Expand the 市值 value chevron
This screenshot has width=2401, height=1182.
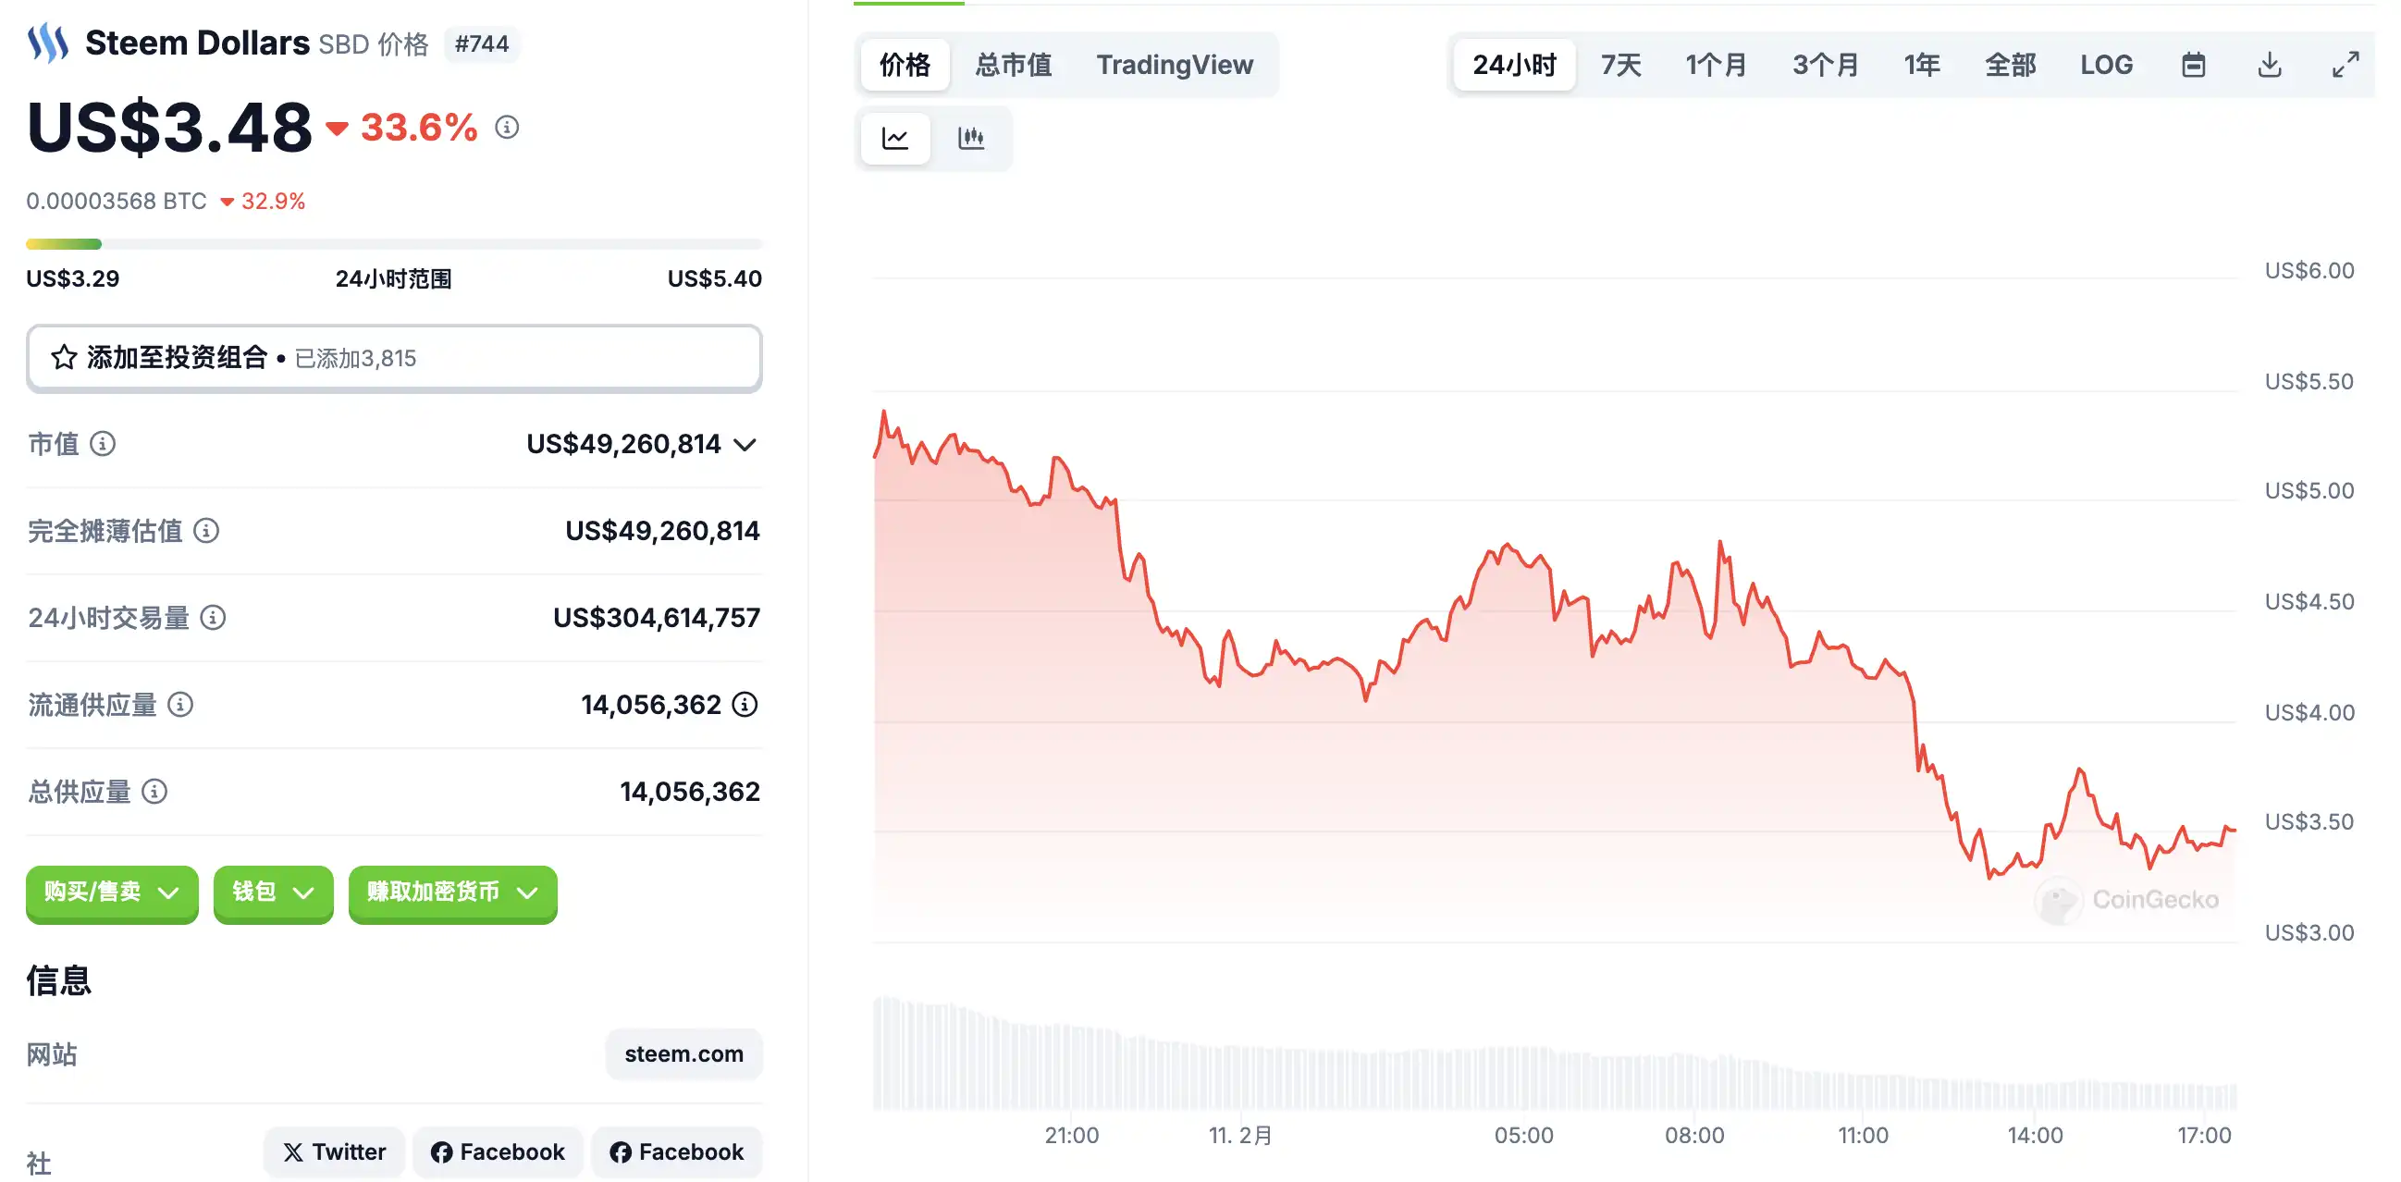(x=745, y=445)
